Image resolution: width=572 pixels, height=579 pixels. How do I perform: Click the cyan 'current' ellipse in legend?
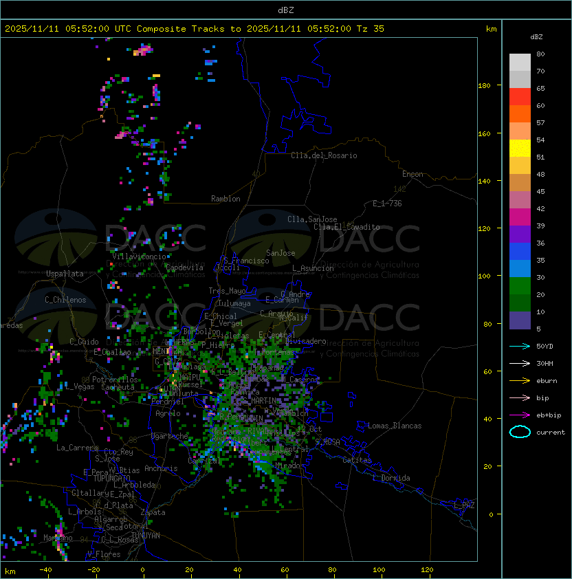coord(520,432)
